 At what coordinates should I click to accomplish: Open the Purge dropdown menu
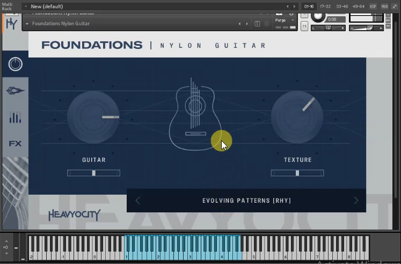[285, 20]
